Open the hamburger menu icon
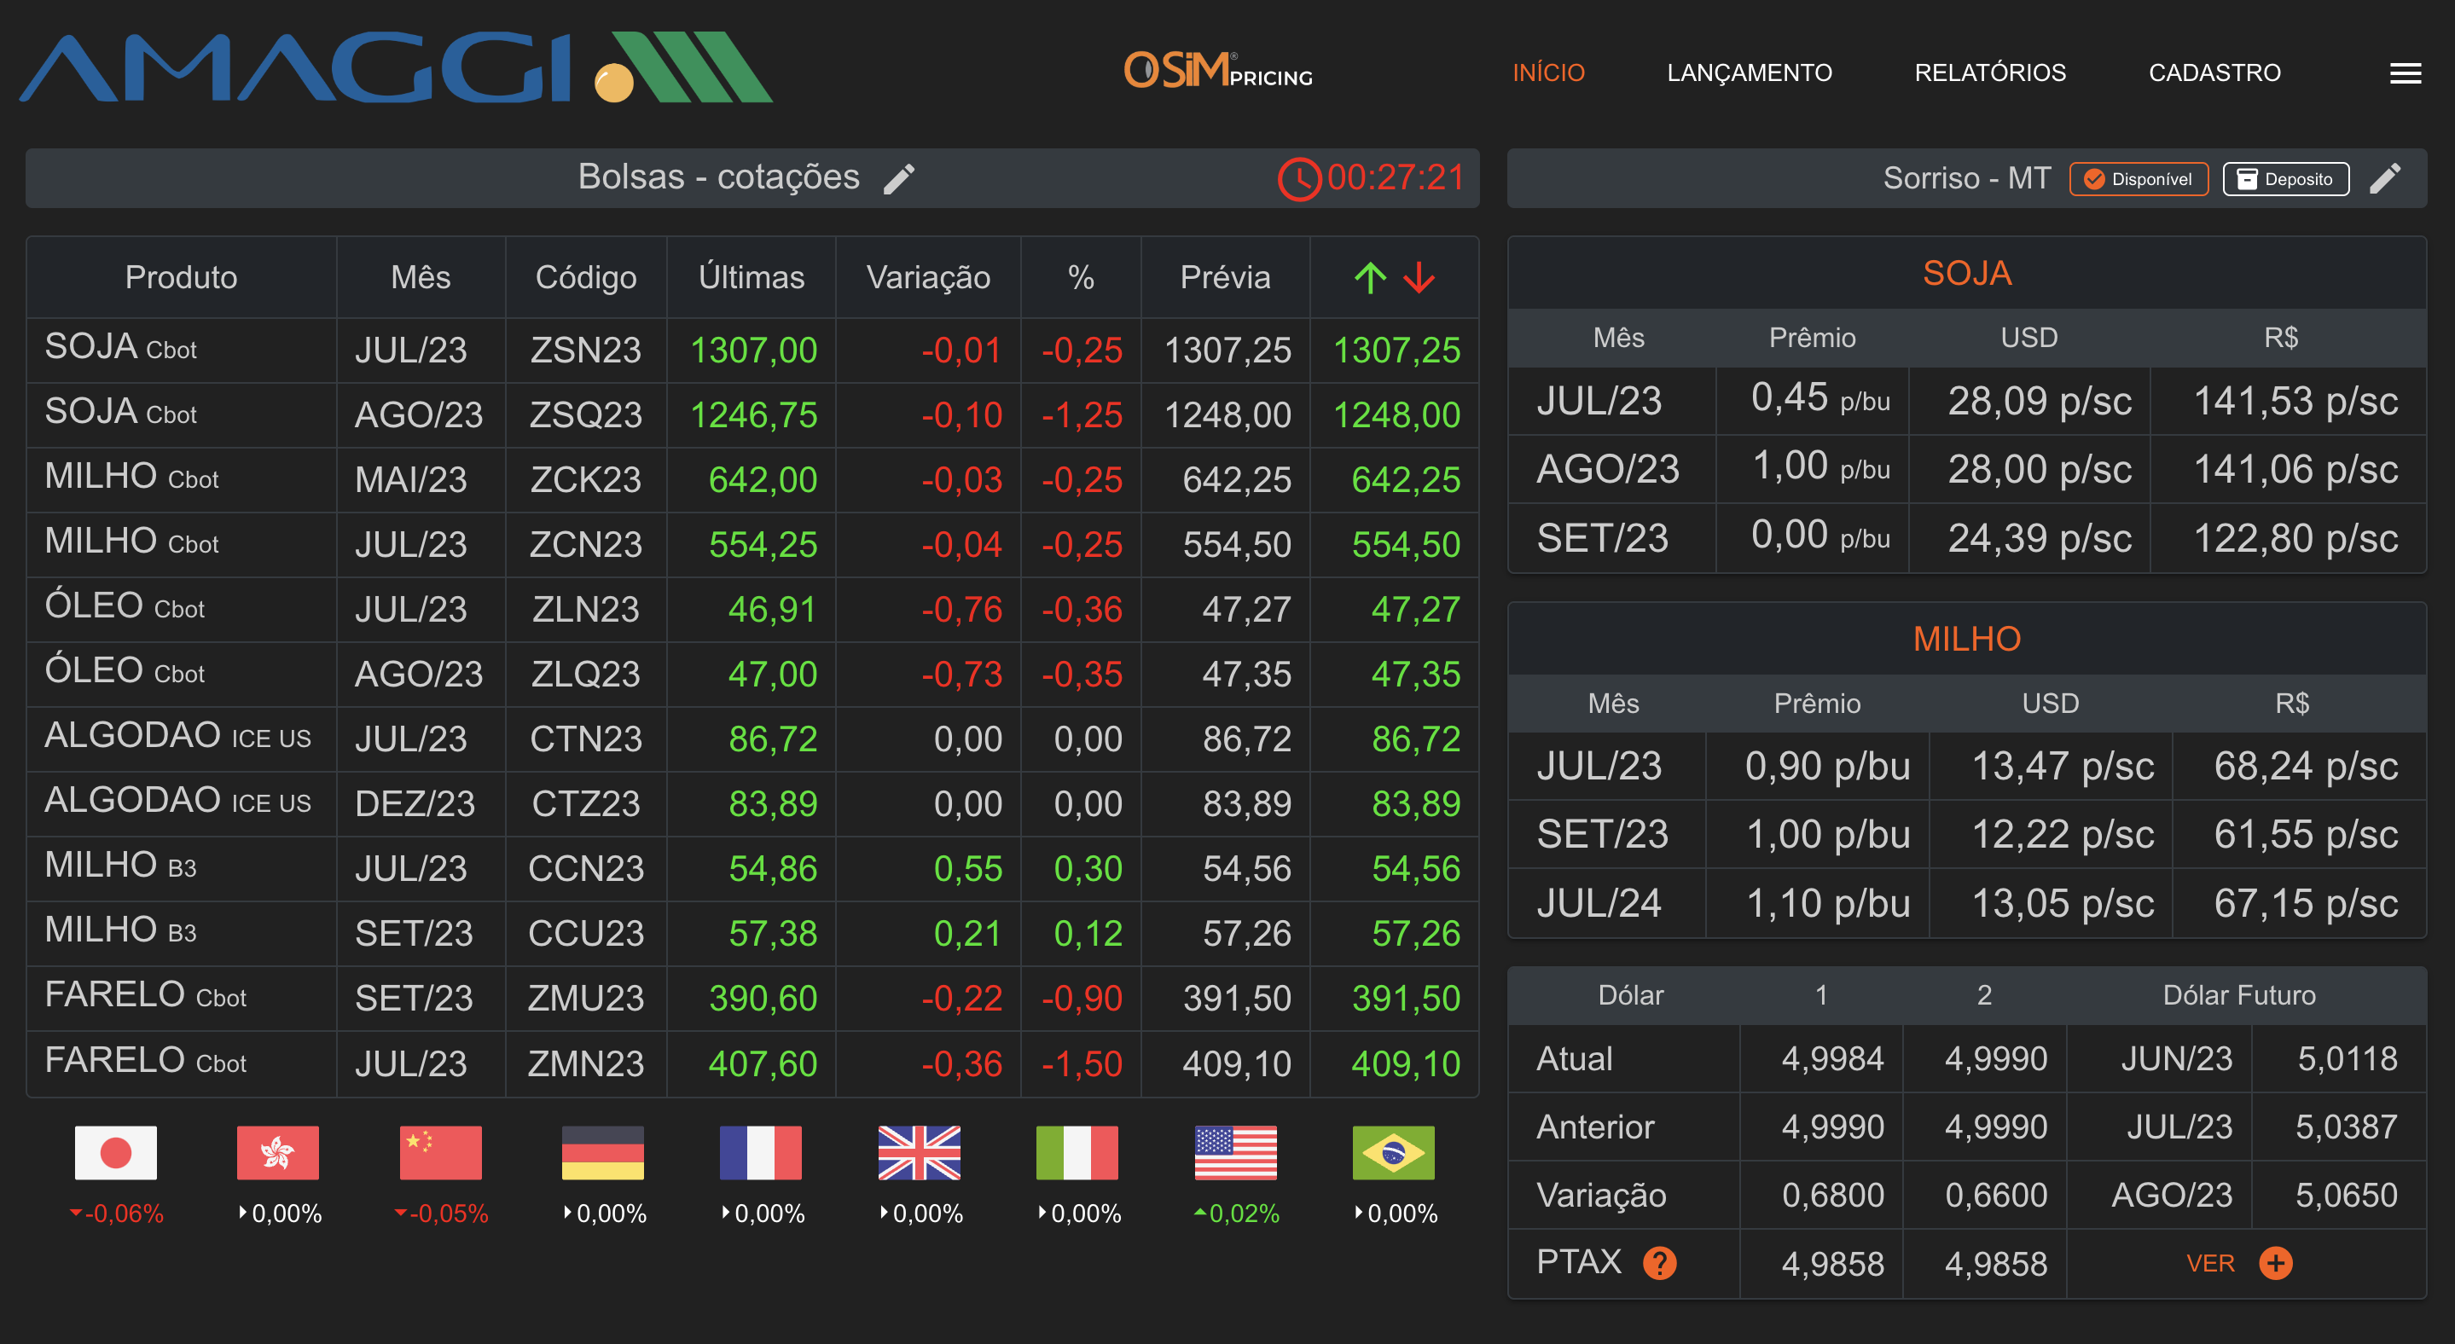The height and width of the screenshot is (1344, 2455). [x=2405, y=73]
